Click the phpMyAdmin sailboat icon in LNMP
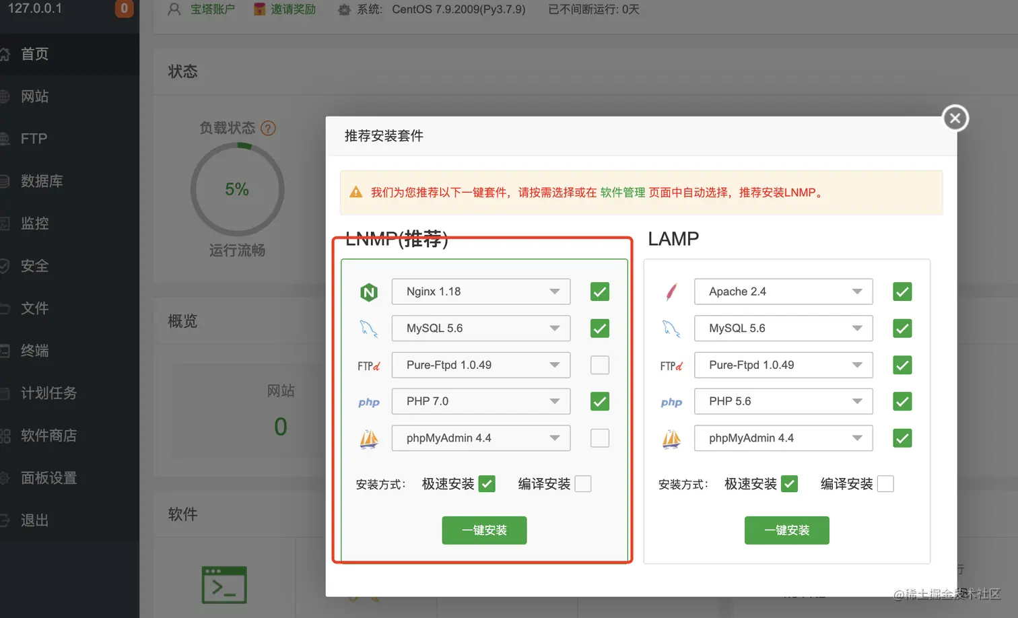This screenshot has width=1018, height=618. (369, 439)
